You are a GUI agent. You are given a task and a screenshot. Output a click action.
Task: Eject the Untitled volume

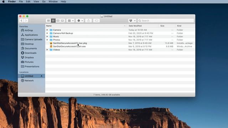(x=41, y=76)
